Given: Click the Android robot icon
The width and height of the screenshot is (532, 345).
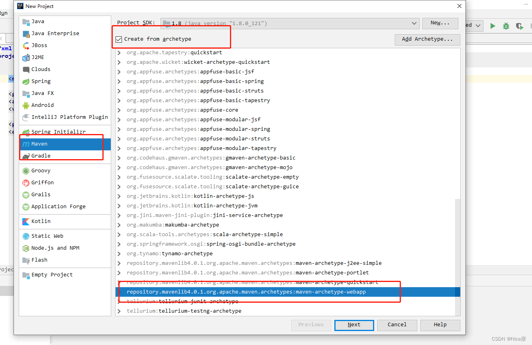Looking at the screenshot, I should pyautogui.click(x=26, y=105).
